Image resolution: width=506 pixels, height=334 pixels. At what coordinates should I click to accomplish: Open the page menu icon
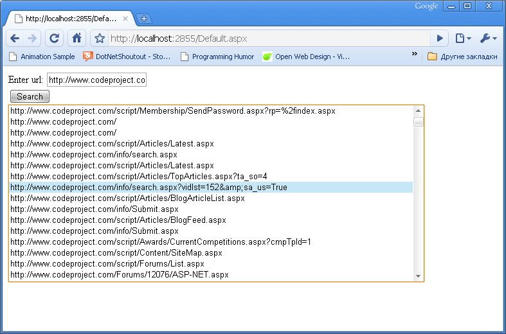pos(463,39)
